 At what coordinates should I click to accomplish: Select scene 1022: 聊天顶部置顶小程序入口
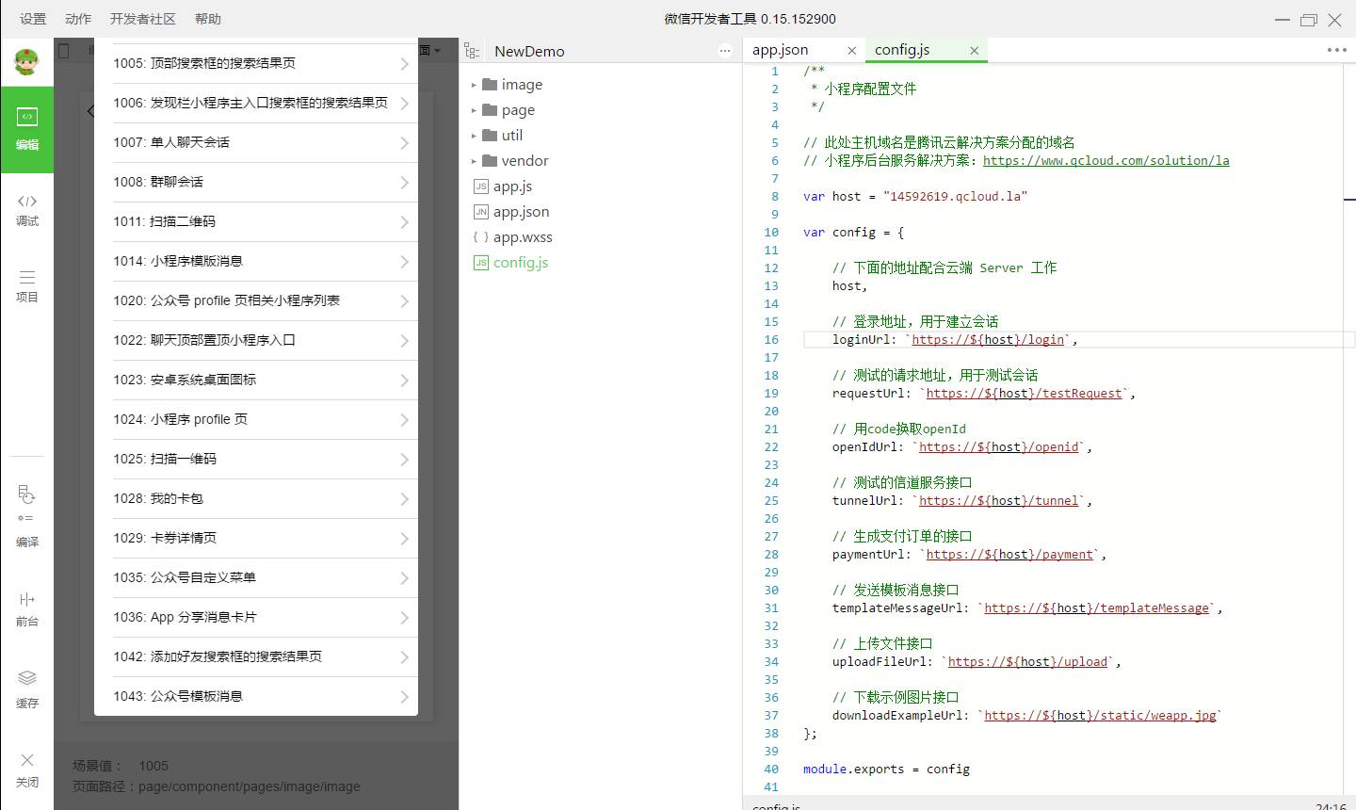(x=256, y=340)
